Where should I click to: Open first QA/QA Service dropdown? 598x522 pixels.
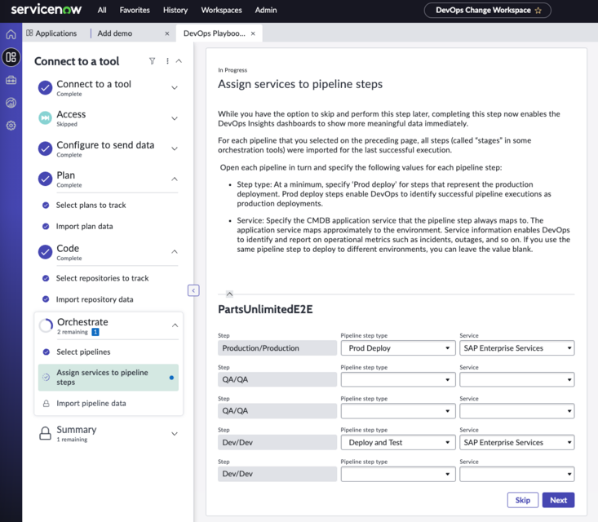point(516,380)
